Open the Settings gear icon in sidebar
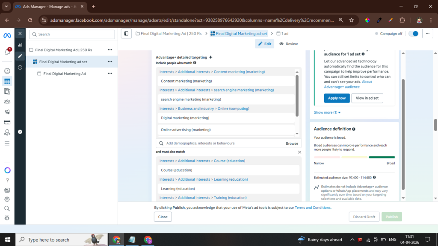This screenshot has width=438, height=246. [7, 199]
